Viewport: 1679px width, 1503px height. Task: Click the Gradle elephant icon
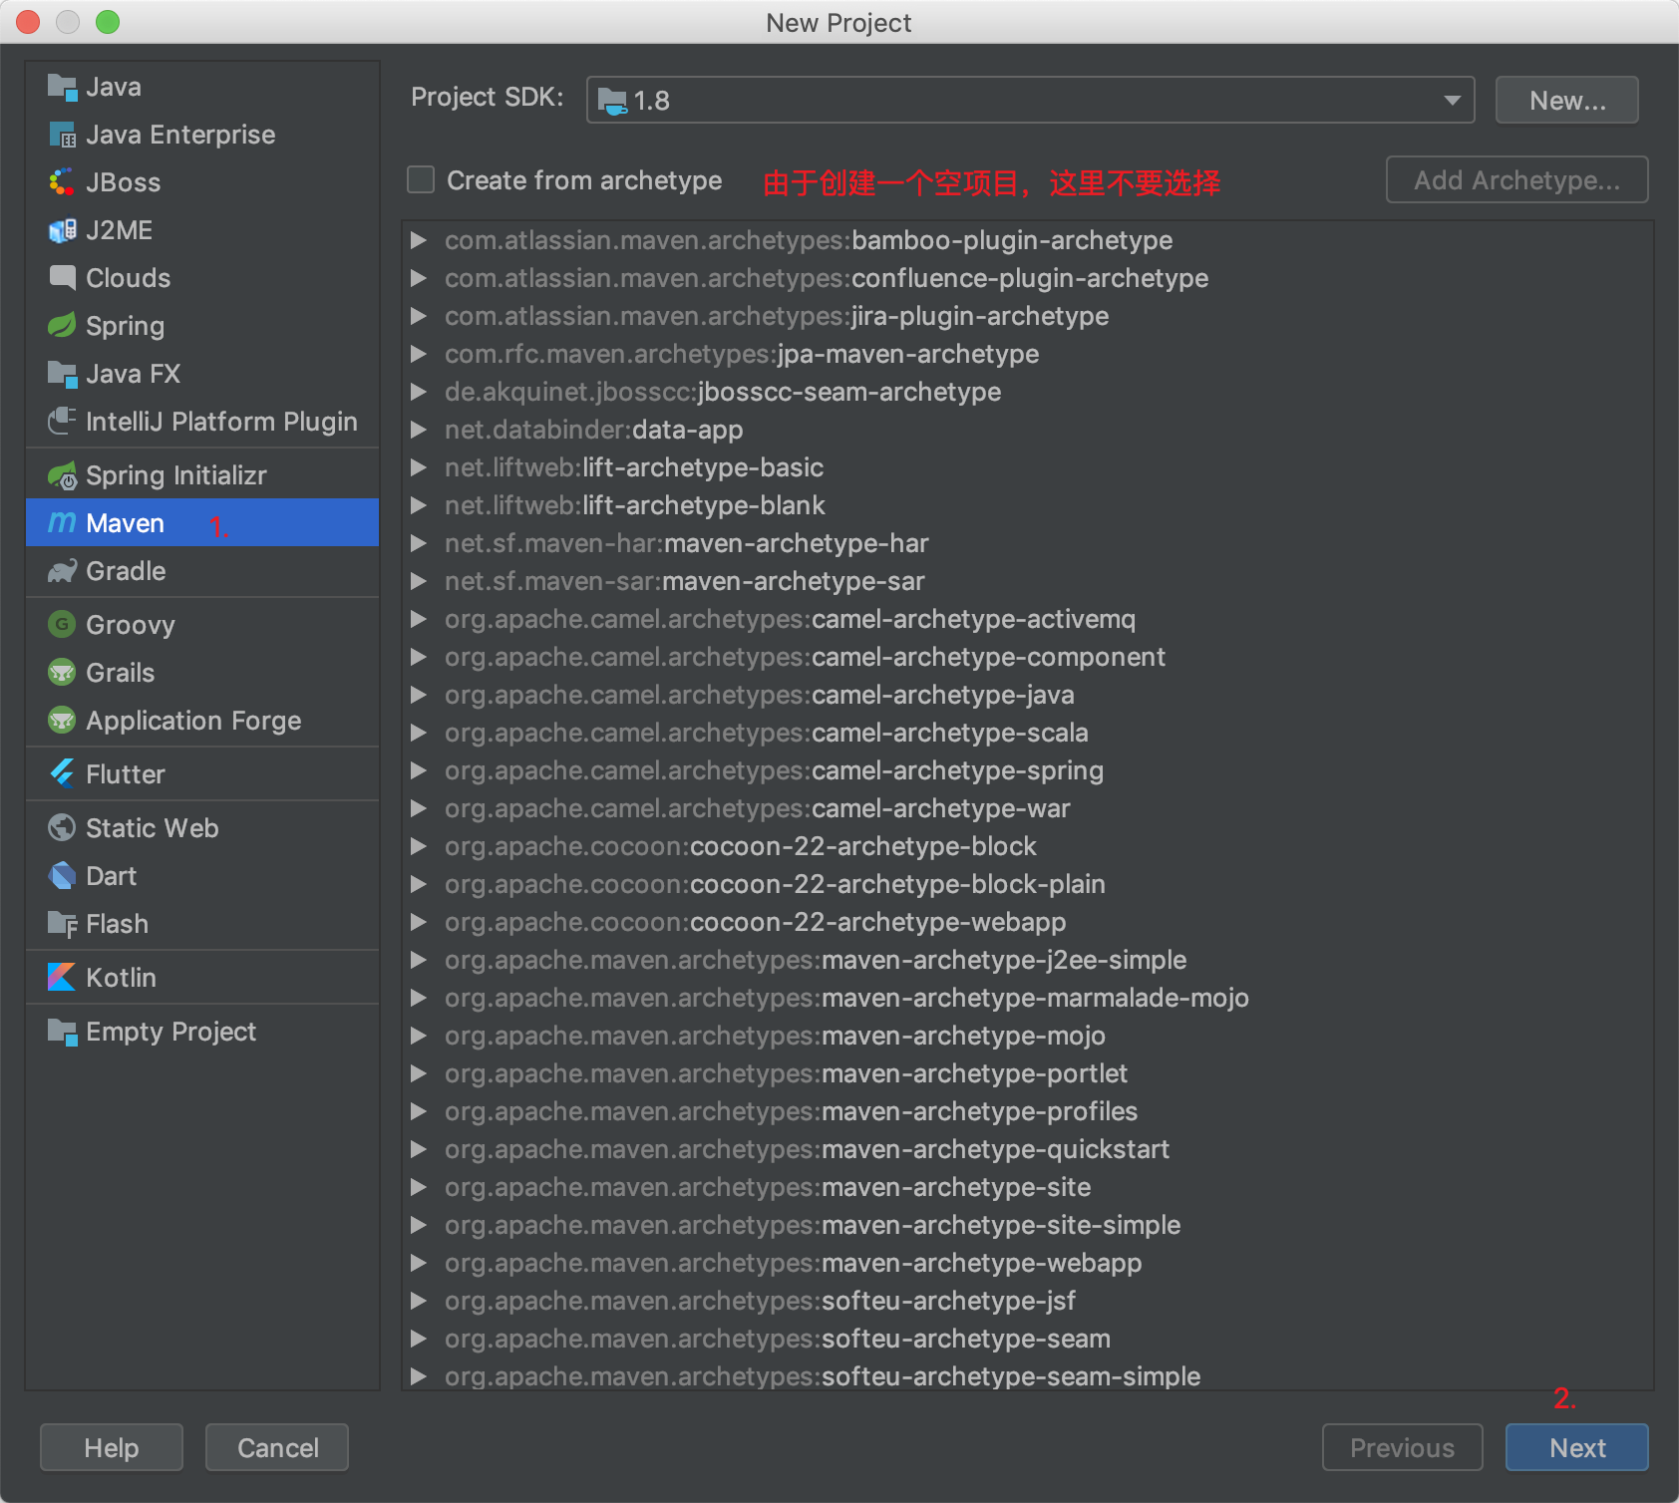click(62, 571)
